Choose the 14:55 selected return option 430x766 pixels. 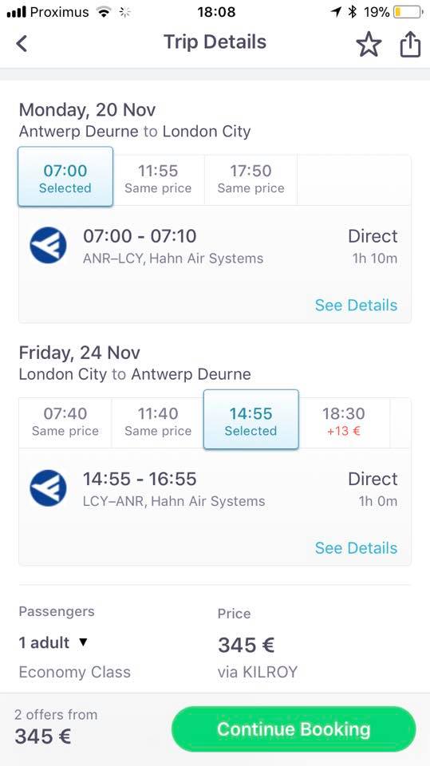251,420
